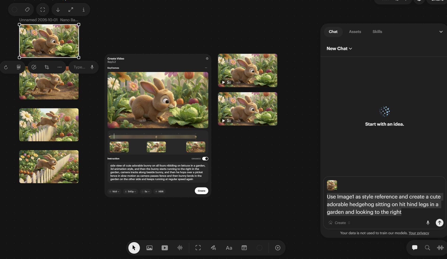447x259 pixels.
Task: Click the keyframe timeline gradient bar
Action: point(153,137)
